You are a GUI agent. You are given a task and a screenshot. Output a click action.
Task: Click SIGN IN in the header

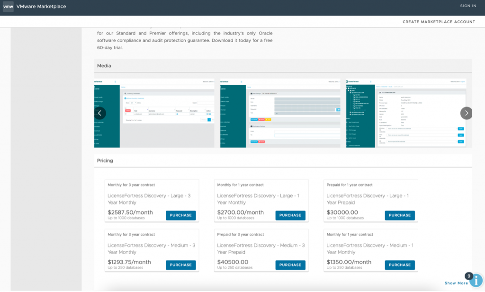468,6
